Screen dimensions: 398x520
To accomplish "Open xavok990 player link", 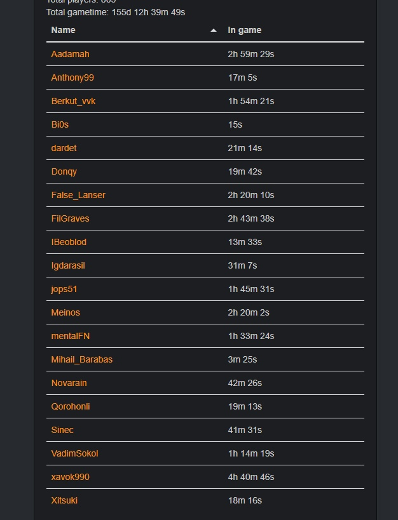I will [71, 477].
